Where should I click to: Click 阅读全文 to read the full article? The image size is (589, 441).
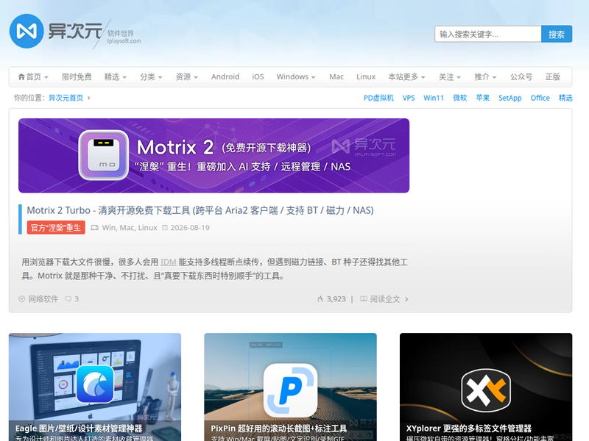tap(385, 299)
